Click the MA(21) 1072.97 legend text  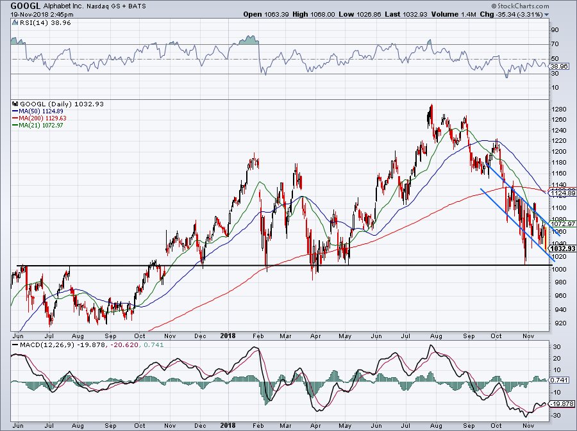41,126
